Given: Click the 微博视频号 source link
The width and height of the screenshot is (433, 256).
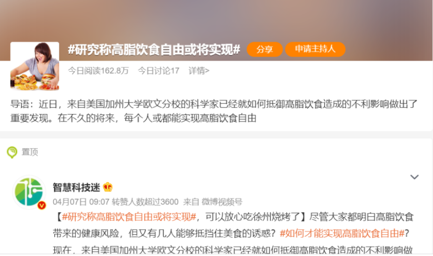Looking at the screenshot, I should tap(222, 201).
